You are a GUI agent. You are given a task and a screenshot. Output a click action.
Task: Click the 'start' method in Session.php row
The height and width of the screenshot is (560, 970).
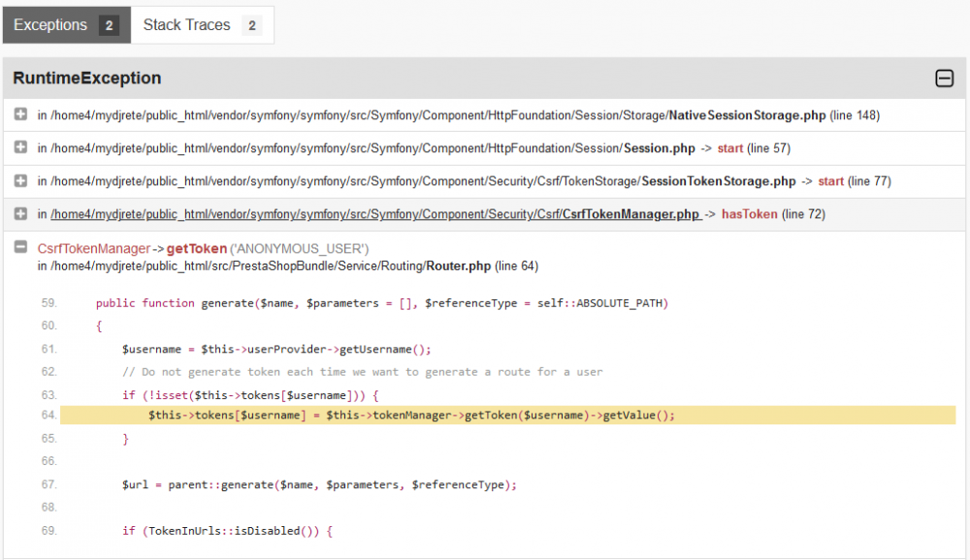coord(730,148)
